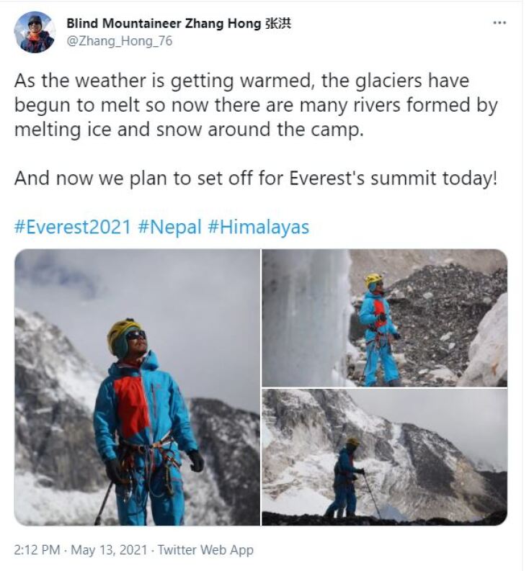Click the 2:12 PM timestamp
This screenshot has width=529, height=571.
(x=37, y=549)
